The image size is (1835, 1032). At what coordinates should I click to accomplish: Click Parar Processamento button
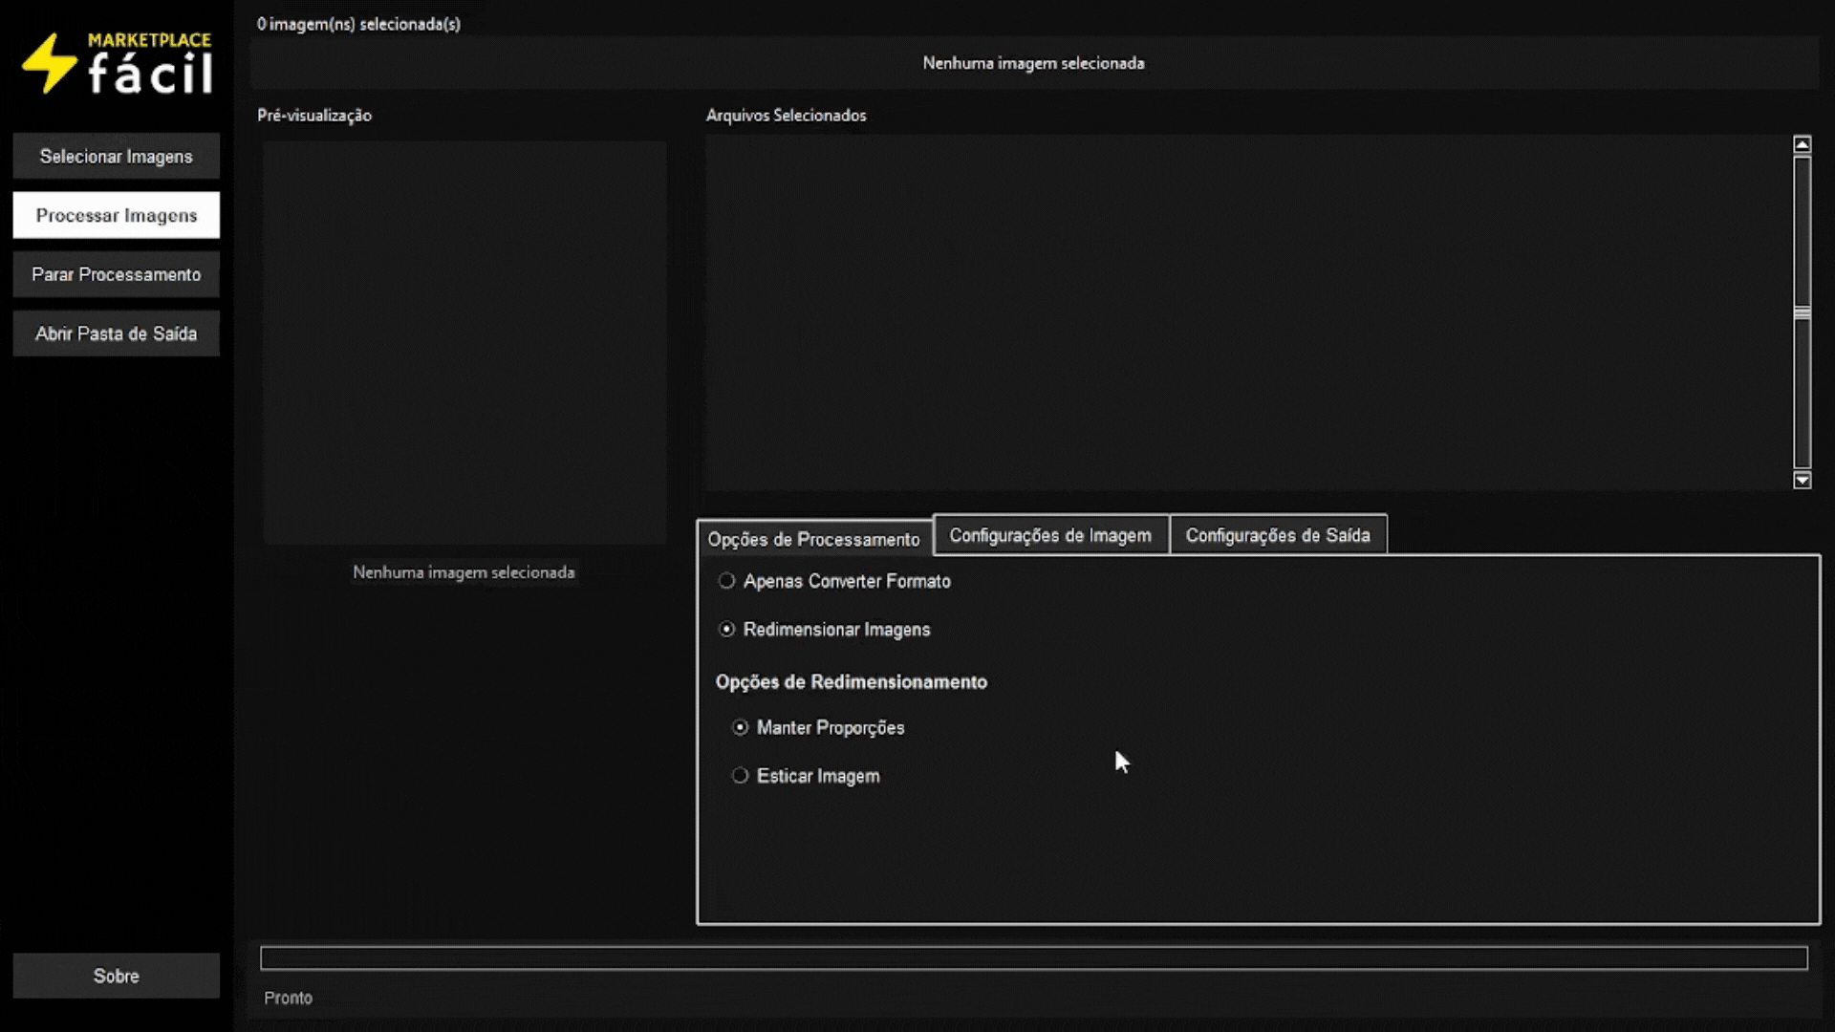point(117,274)
